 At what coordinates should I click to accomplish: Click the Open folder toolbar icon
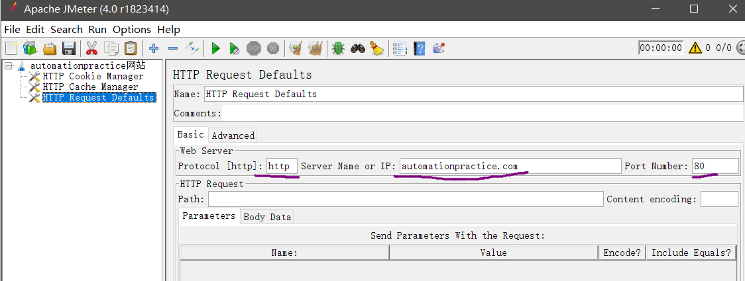coord(50,48)
